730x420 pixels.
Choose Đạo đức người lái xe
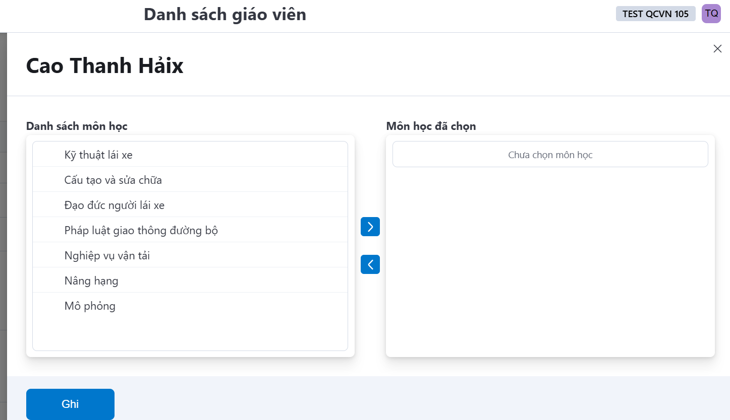tap(190, 205)
